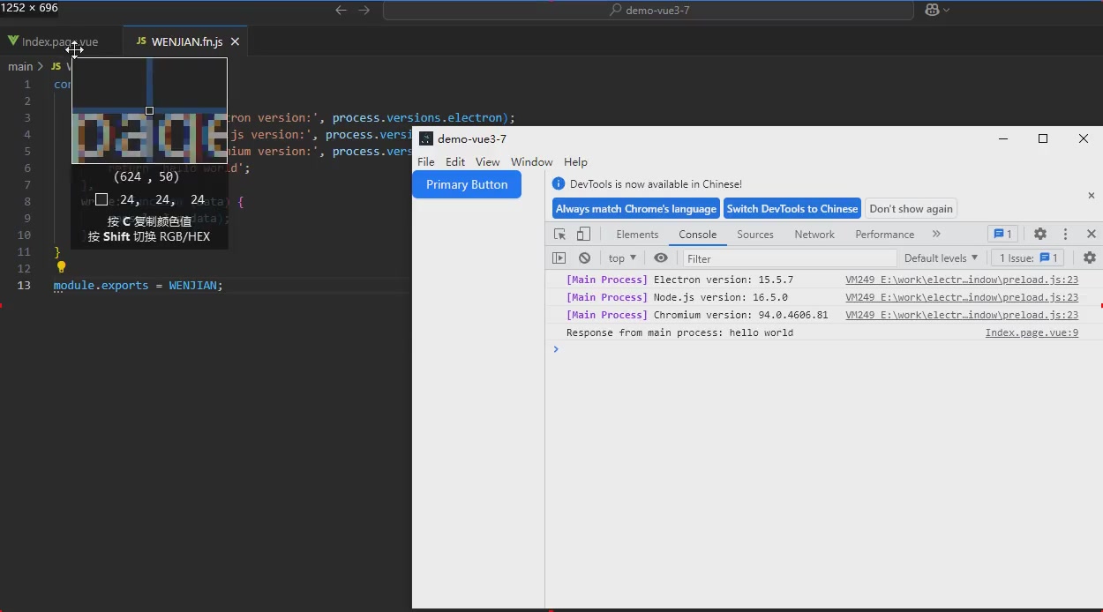
Task: Show the console sidebar panel icon
Action: [x=559, y=258]
